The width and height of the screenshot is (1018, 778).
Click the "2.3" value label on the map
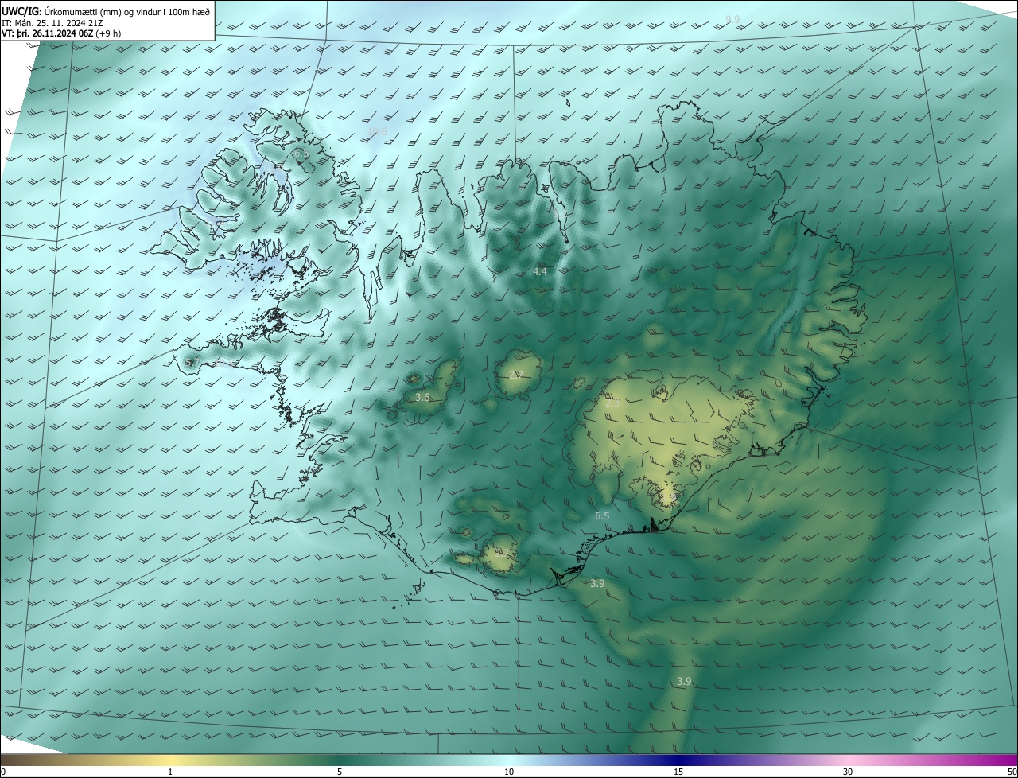(612, 403)
